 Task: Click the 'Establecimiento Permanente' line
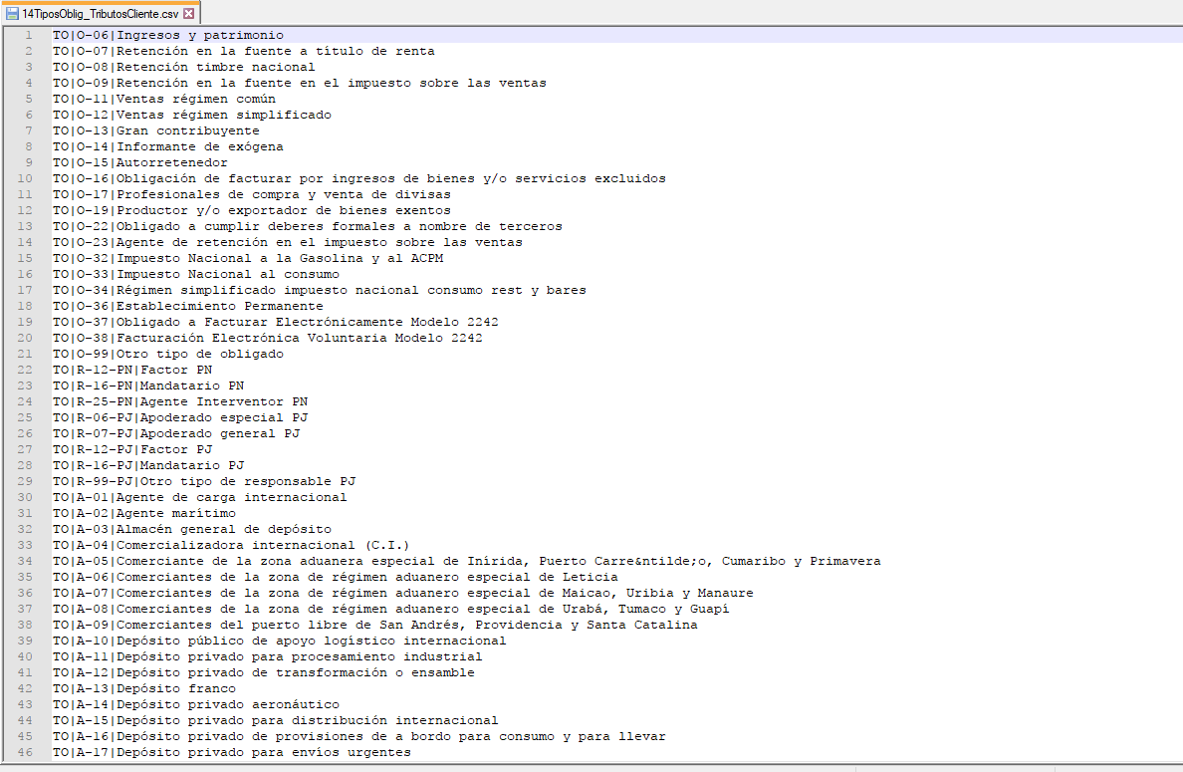188,307
